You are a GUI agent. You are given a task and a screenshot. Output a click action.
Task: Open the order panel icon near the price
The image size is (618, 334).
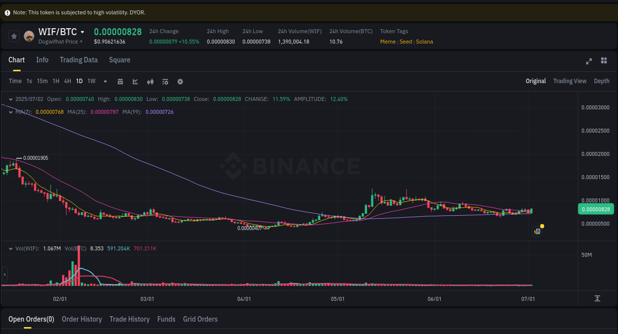coord(537,231)
